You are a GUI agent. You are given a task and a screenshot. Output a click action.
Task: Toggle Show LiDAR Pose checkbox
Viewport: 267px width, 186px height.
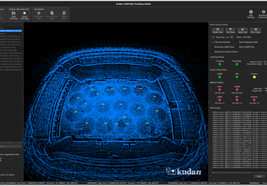pyautogui.click(x=237, y=46)
